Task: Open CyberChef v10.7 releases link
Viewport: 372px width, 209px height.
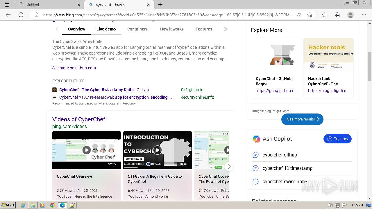Action: tap(116, 97)
